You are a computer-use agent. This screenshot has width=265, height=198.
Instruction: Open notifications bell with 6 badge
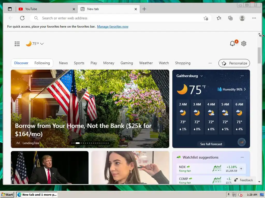[x=232, y=44]
